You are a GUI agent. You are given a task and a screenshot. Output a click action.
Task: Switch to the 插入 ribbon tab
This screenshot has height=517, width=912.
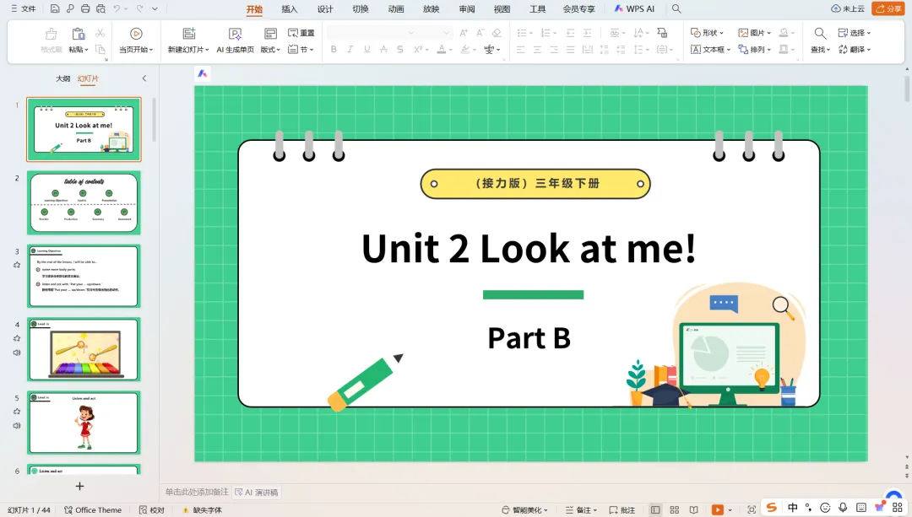pyautogui.click(x=290, y=9)
